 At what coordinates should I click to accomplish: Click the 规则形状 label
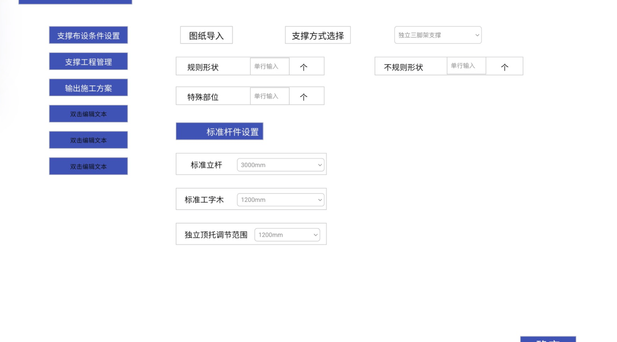(203, 67)
